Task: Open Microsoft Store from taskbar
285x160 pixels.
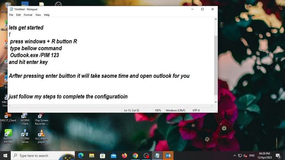Action: click(102, 156)
